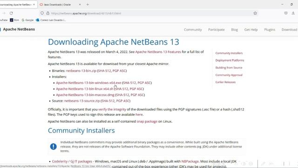Bookmark this page with the star icon
298x168 pixels.
pyautogui.click(x=255, y=13)
